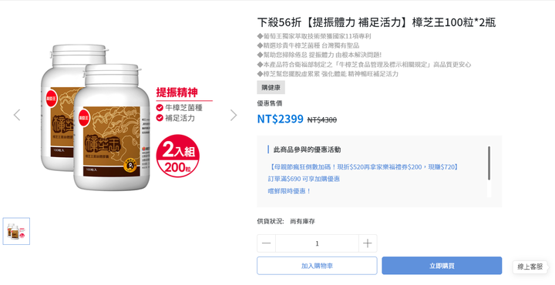
Task: Show the previous product image arrow
Action: 17,115
